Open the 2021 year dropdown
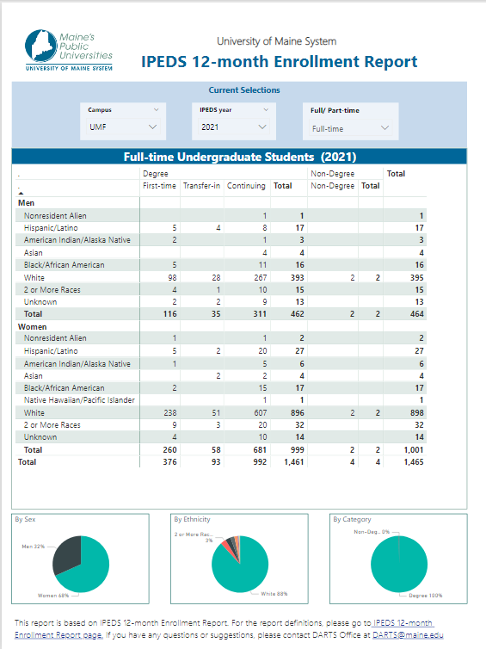Screen dimensions: 486x649 (x=234, y=127)
